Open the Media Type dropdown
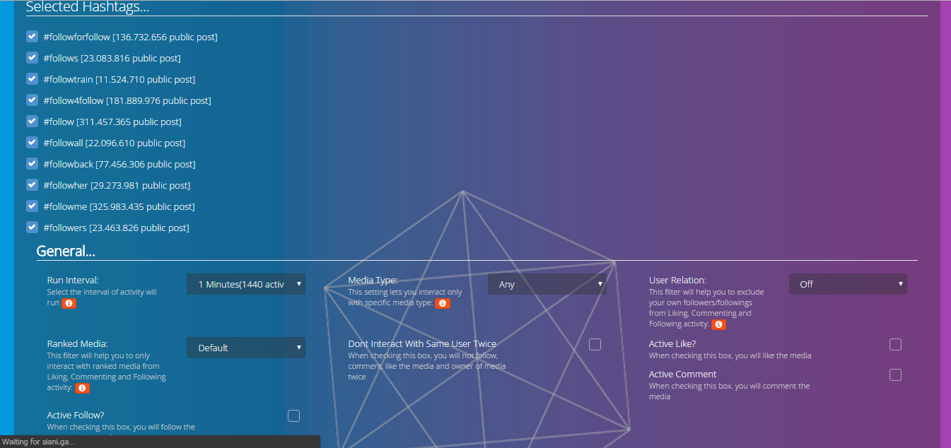This screenshot has height=448, width=951. tap(547, 284)
